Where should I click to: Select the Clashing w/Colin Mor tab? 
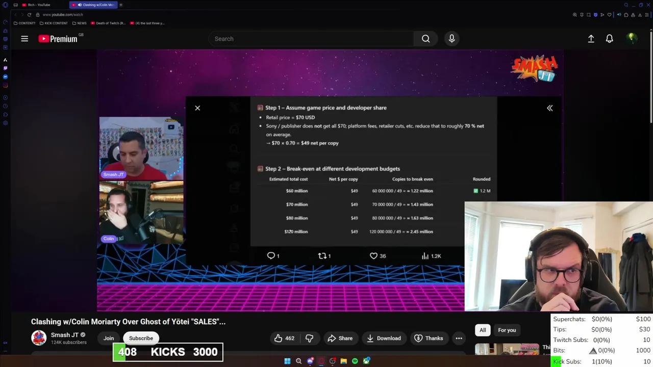point(94,5)
